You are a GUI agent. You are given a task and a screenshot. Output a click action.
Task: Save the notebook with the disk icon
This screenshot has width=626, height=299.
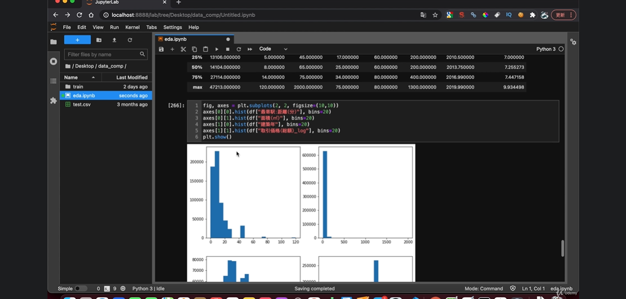pos(161,49)
